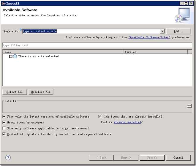Check the box beside 'There is no site selected'
The image size is (196, 166).
tap(11, 56)
